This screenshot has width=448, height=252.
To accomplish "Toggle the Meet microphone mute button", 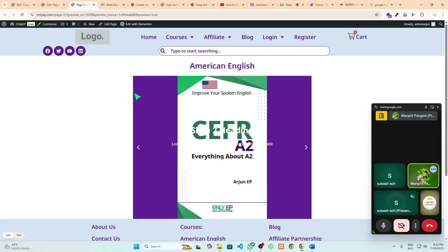I will pyautogui.click(x=384, y=226).
